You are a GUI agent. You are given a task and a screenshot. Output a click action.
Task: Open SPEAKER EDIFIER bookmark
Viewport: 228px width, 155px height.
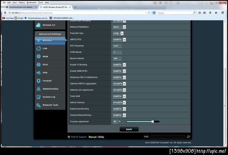pos(62,18)
